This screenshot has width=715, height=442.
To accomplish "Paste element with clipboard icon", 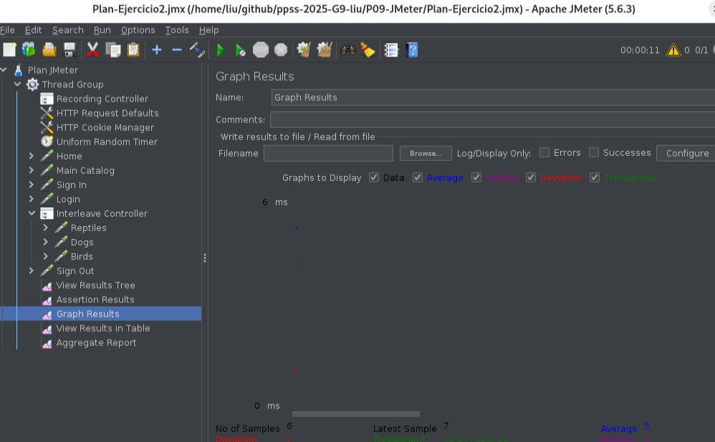I will click(x=133, y=49).
